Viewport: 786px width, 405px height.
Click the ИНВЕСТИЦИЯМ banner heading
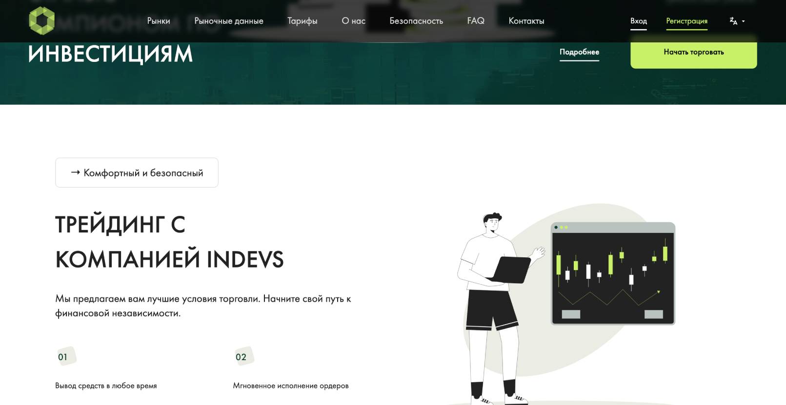coord(110,54)
